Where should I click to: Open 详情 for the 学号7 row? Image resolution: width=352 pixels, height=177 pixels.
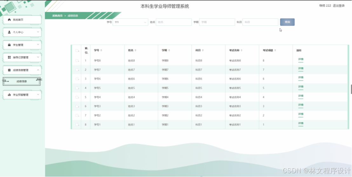[301, 69]
